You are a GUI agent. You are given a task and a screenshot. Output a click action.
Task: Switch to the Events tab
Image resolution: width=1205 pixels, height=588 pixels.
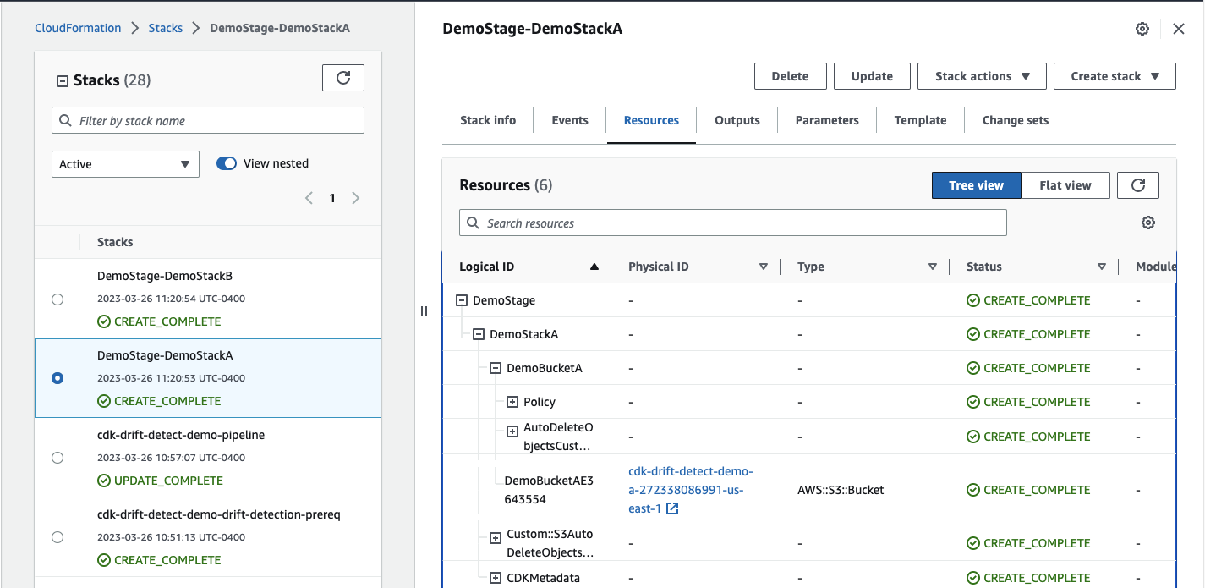click(569, 119)
